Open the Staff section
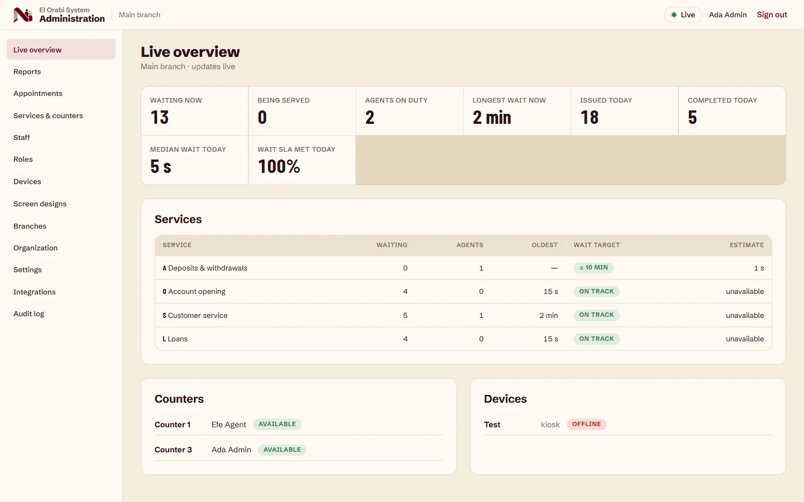 pos(61,137)
